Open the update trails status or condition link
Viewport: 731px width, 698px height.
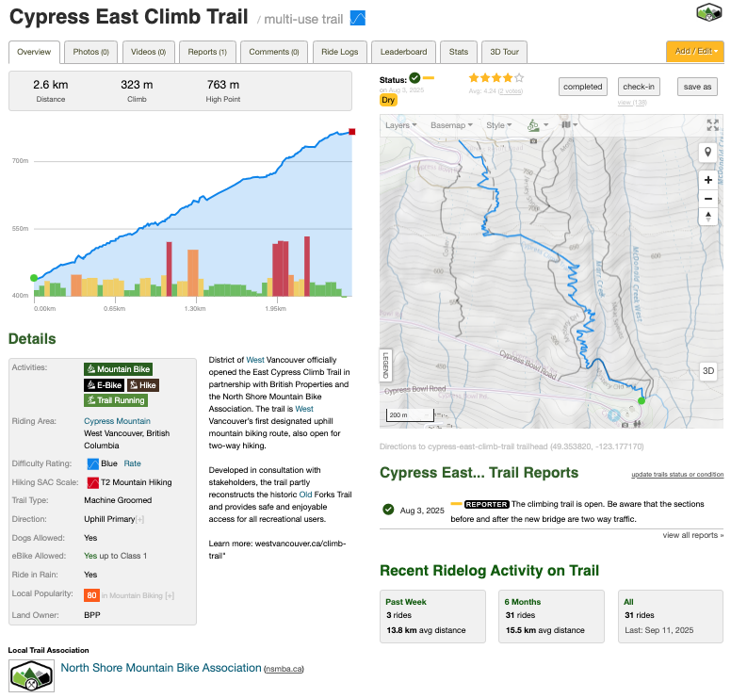click(x=677, y=474)
